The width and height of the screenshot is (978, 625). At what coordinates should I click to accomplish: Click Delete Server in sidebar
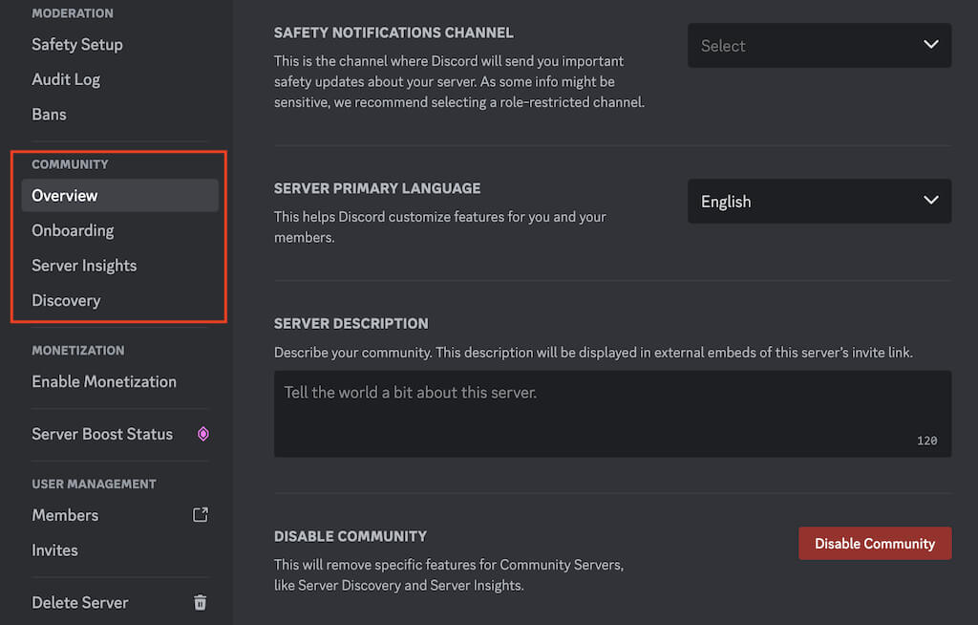click(x=80, y=603)
